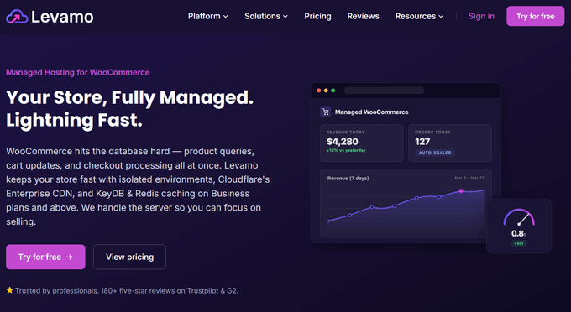
Task: Click the arrow in the hero Try for free button
Action: [x=70, y=257]
